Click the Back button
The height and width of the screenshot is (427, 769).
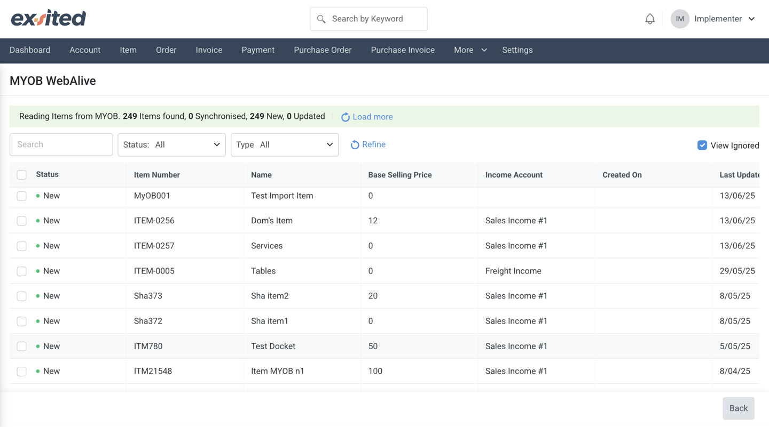pos(739,408)
